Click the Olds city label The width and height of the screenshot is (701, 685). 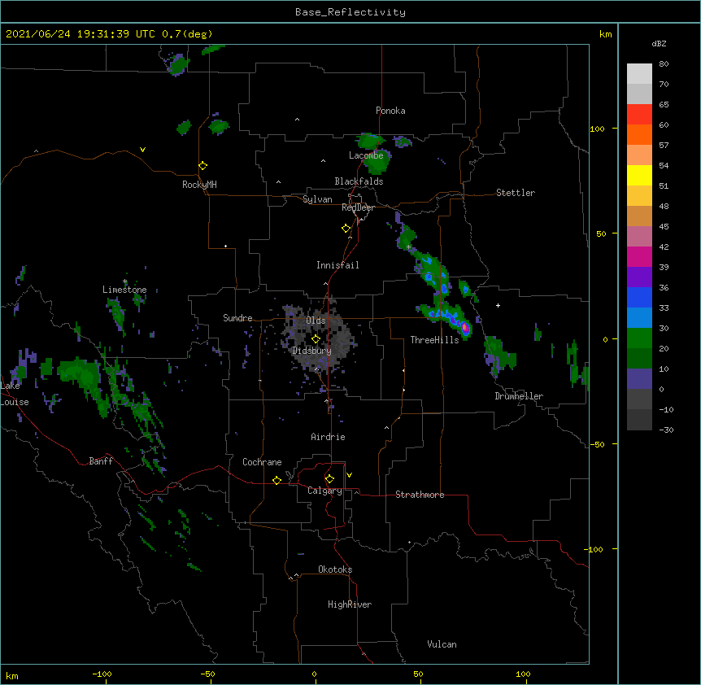(316, 321)
